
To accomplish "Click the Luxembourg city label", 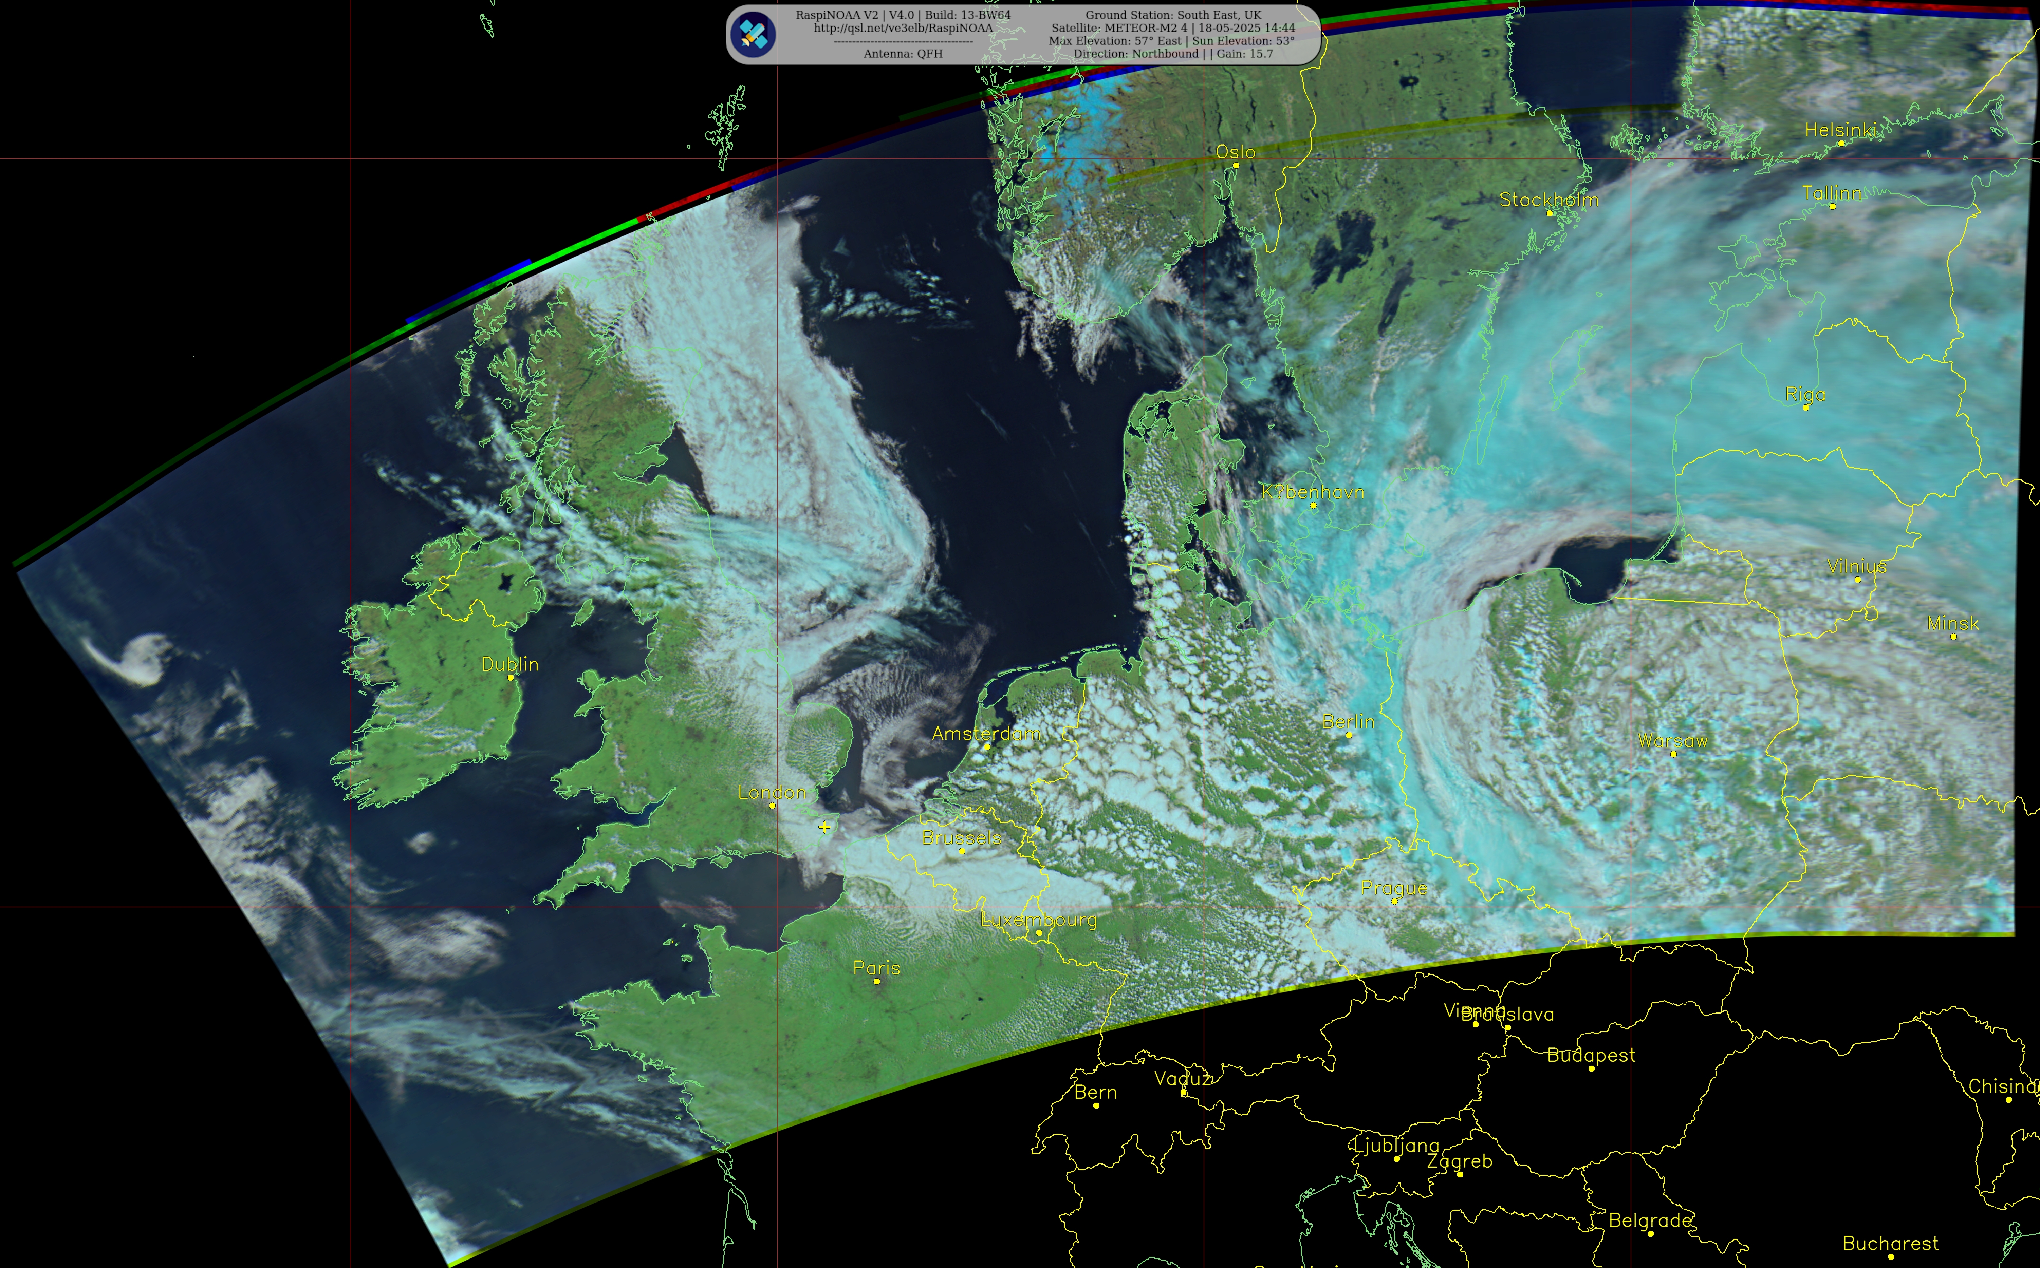I will coord(1038,920).
